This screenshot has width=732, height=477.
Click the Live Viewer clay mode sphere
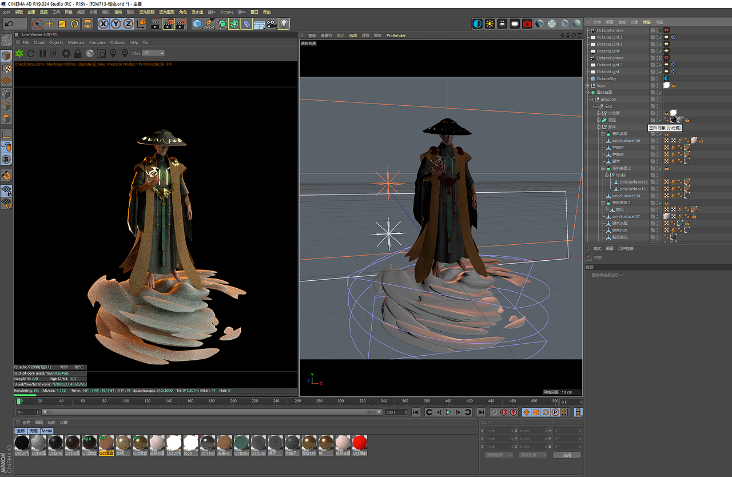(x=90, y=53)
